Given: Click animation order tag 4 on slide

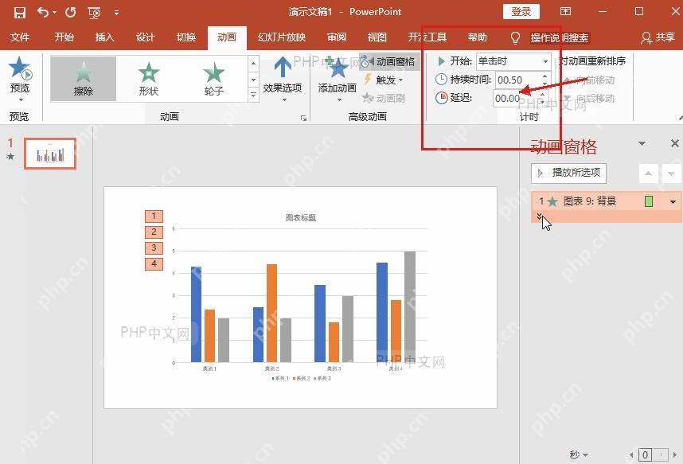Looking at the screenshot, I should [154, 264].
